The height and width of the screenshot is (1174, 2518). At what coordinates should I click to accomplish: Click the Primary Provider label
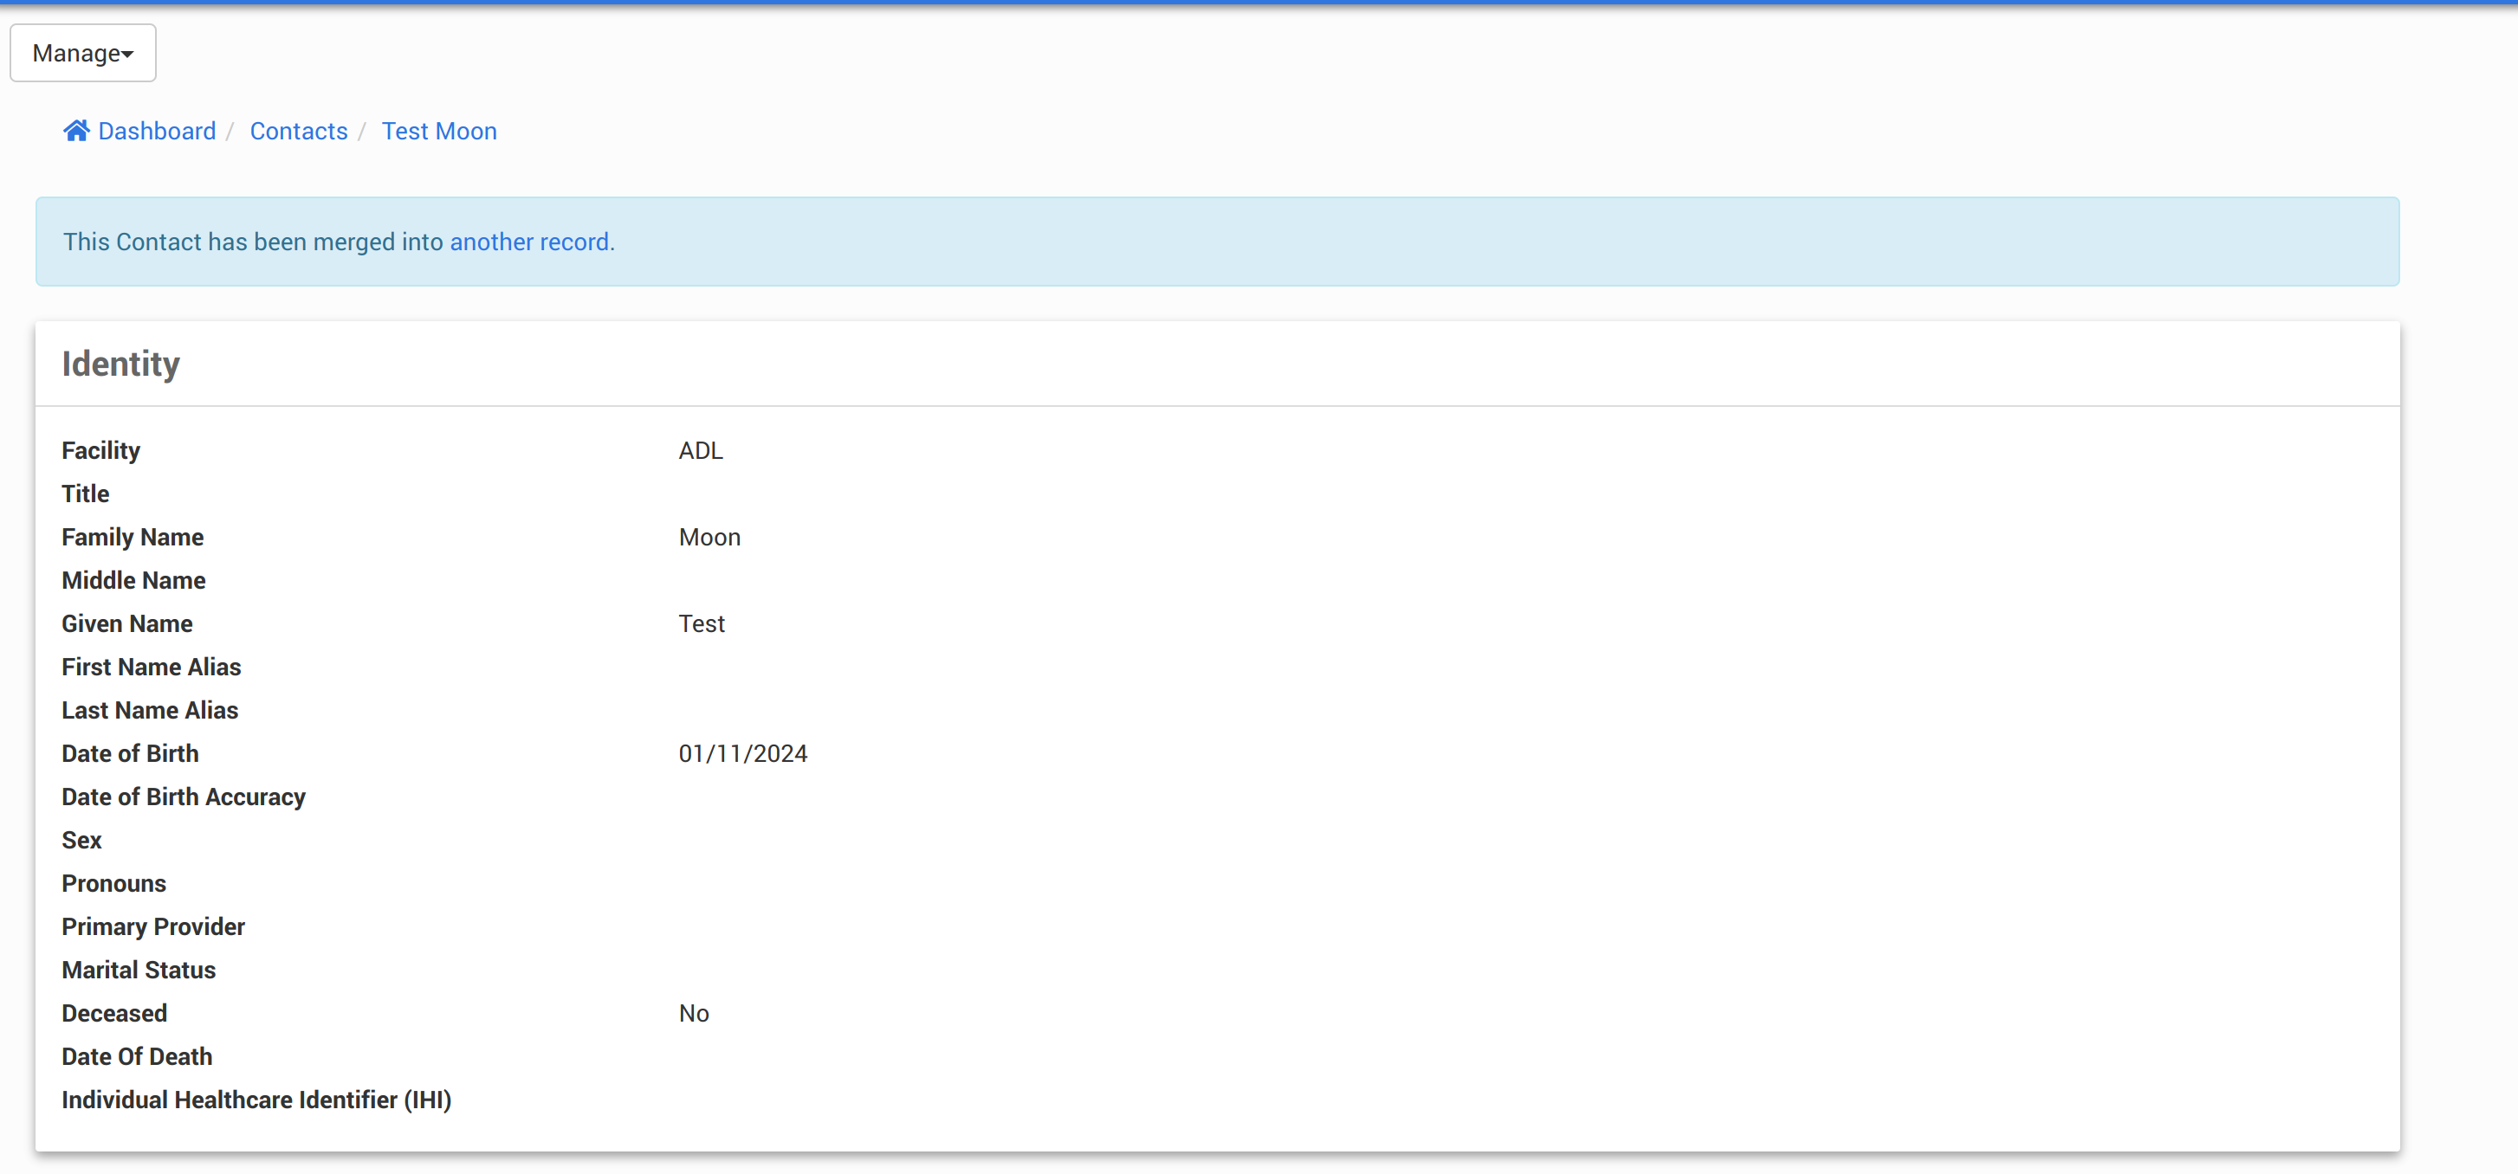[x=152, y=926]
